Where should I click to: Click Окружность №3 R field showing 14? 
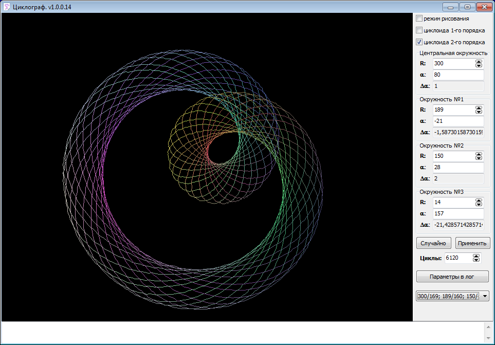click(x=454, y=203)
